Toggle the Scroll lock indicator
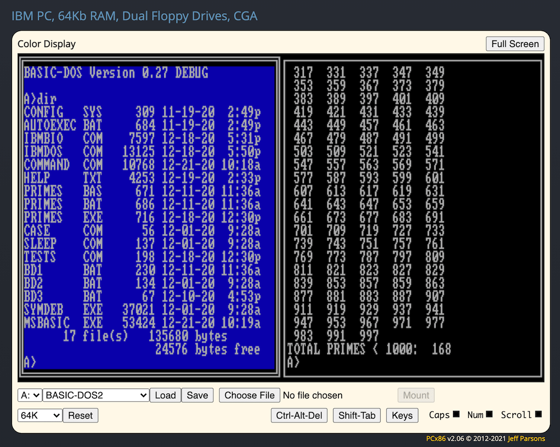This screenshot has height=447, width=560. tap(539, 414)
